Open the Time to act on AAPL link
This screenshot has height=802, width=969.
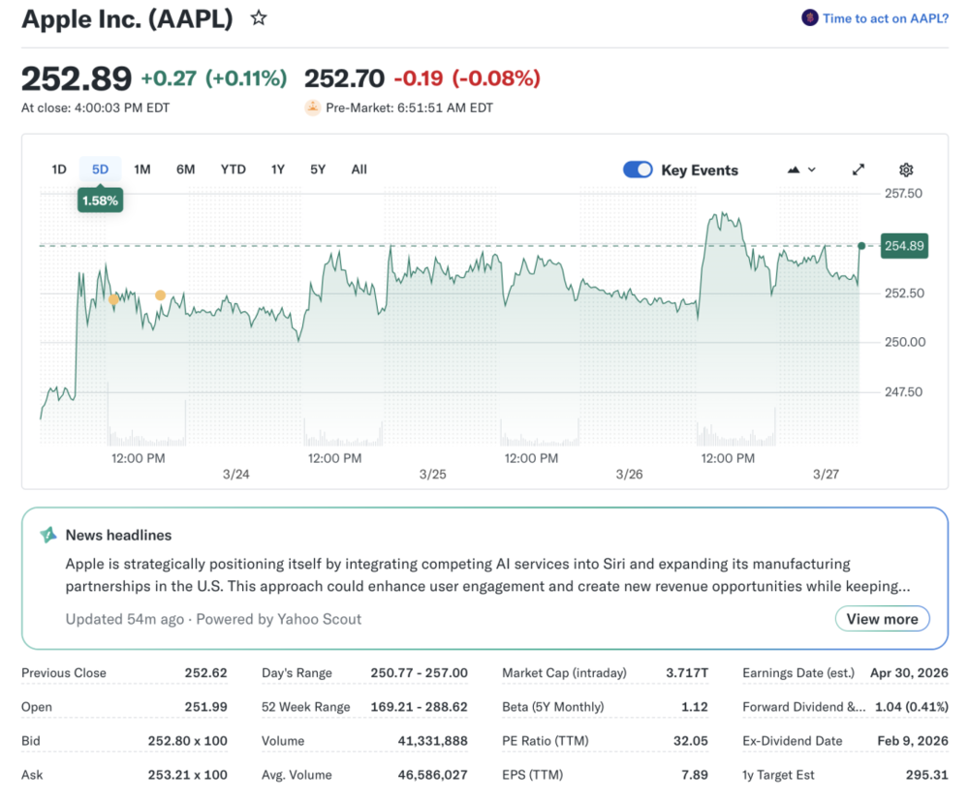pyautogui.click(x=885, y=18)
